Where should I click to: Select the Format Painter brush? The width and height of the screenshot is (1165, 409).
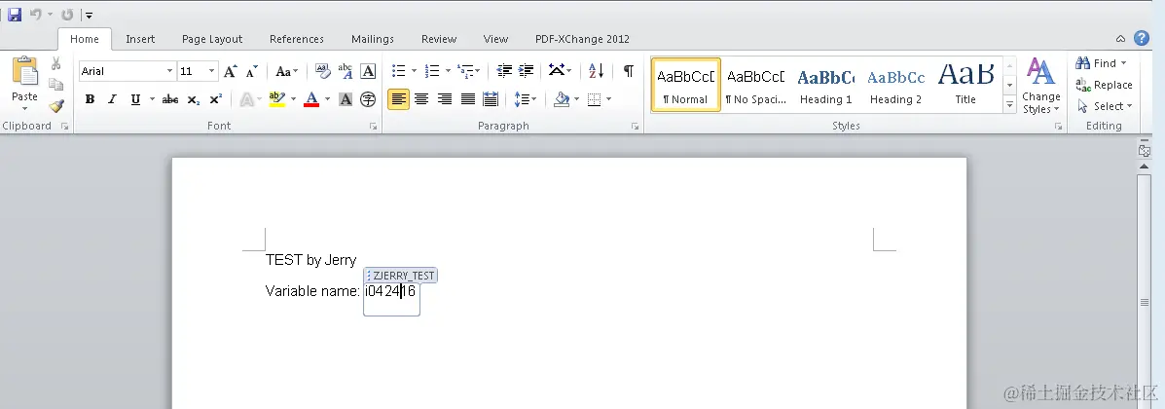point(56,105)
